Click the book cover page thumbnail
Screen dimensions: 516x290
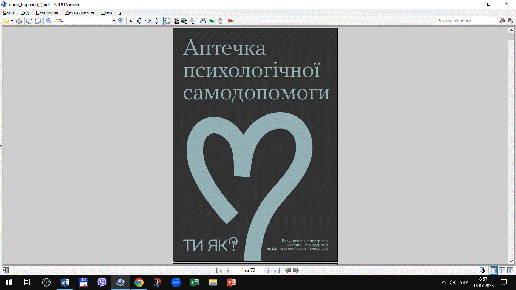click(255, 144)
